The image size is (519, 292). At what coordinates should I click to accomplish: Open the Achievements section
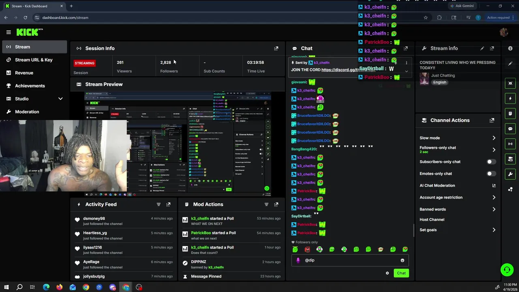34,86
